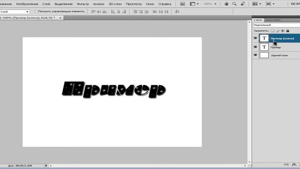Open the 'Слой' menu in menu bar
300x169 pixels.
(x=46, y=4)
